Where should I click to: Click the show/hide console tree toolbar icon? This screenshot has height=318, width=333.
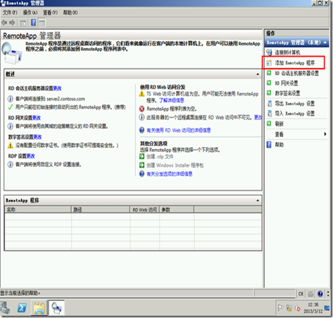tap(23, 23)
